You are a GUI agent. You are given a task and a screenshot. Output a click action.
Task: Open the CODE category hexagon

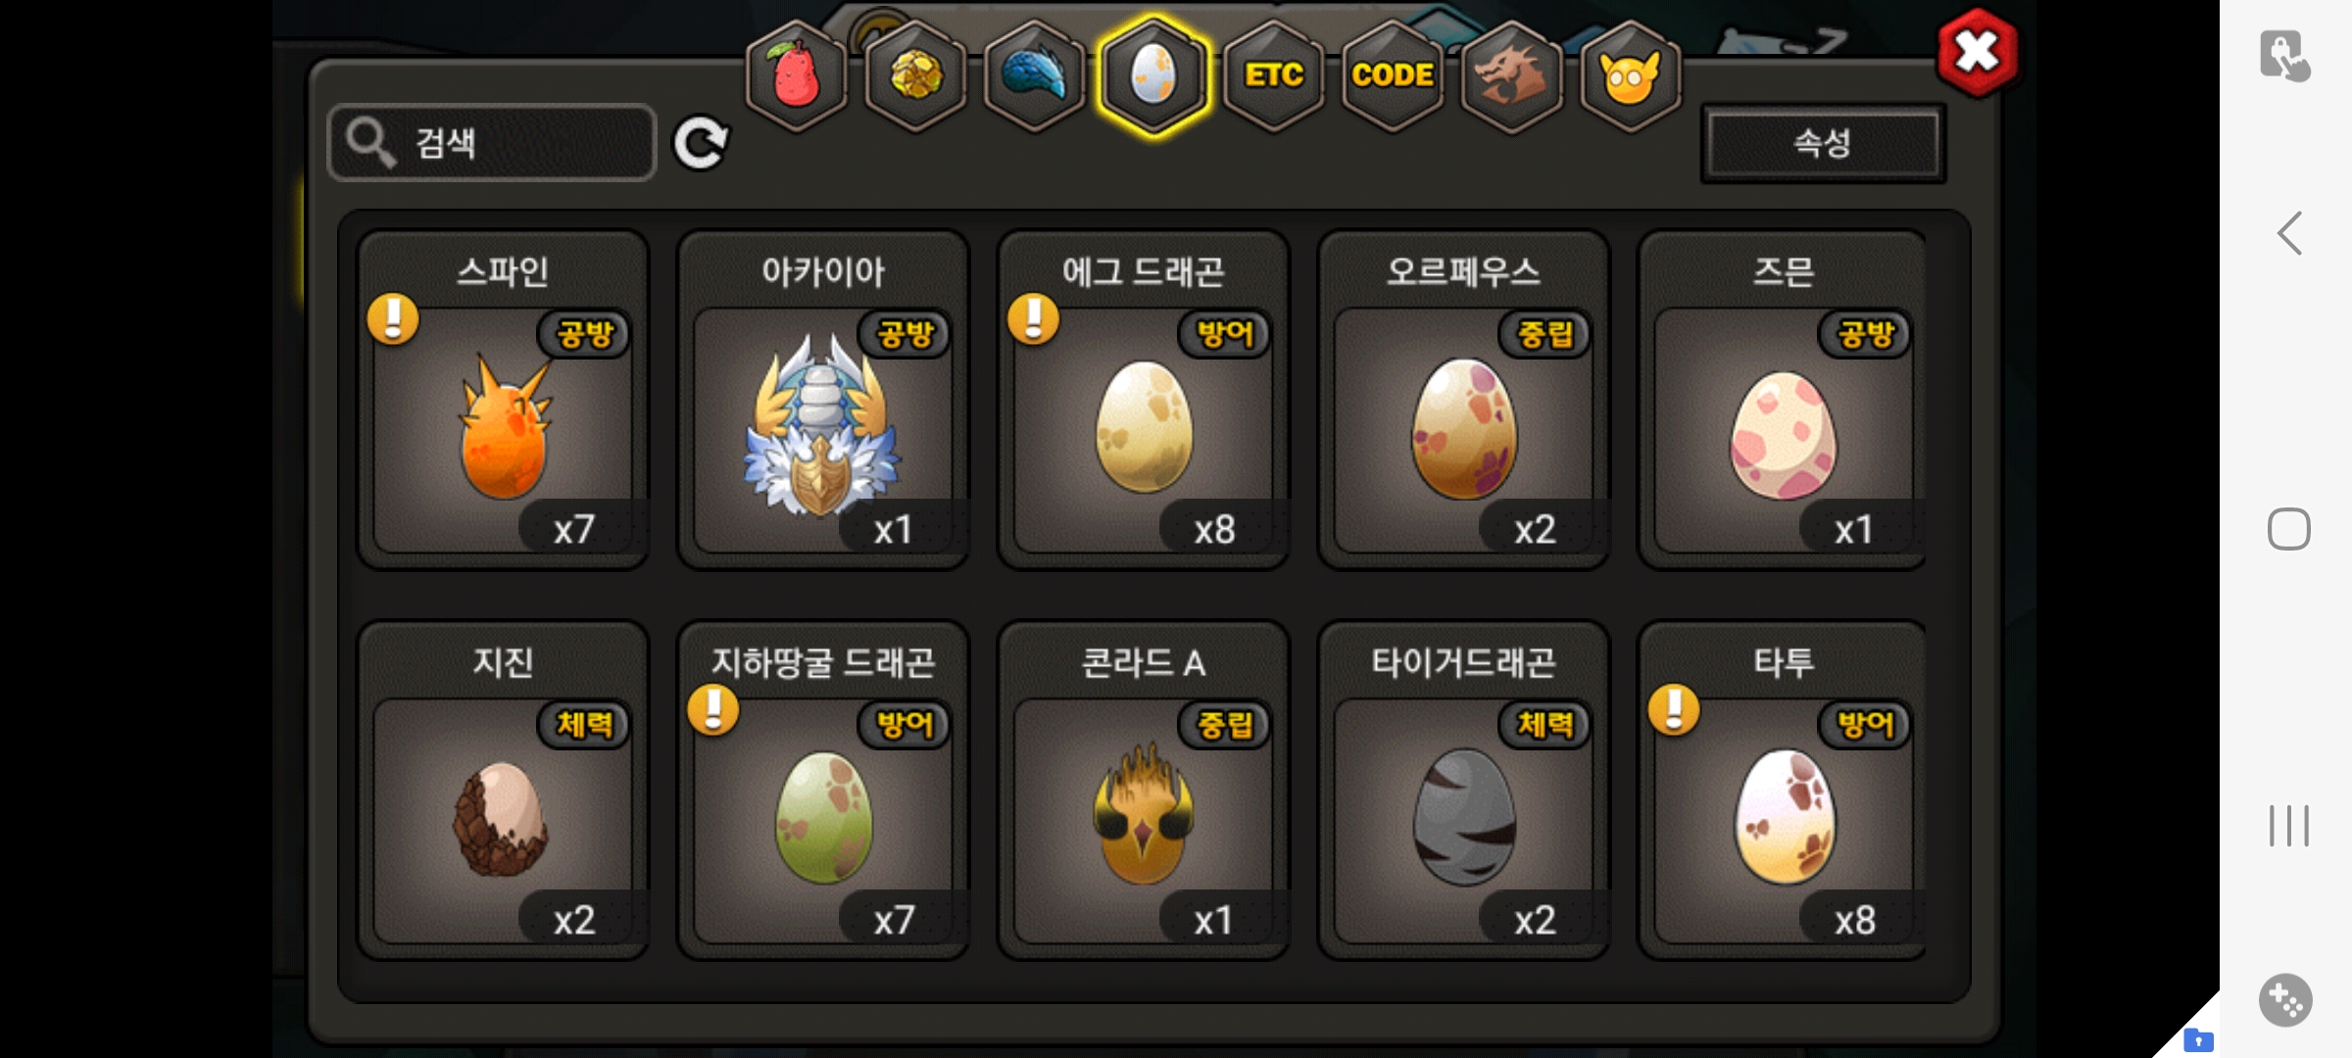click(x=1393, y=75)
